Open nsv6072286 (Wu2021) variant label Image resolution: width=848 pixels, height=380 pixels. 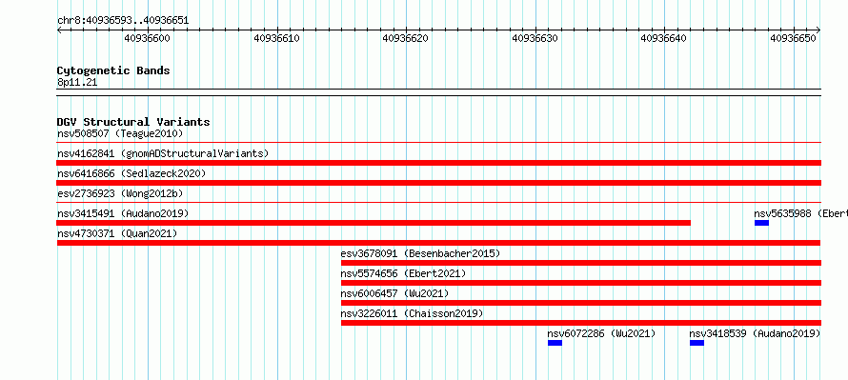pyautogui.click(x=601, y=333)
